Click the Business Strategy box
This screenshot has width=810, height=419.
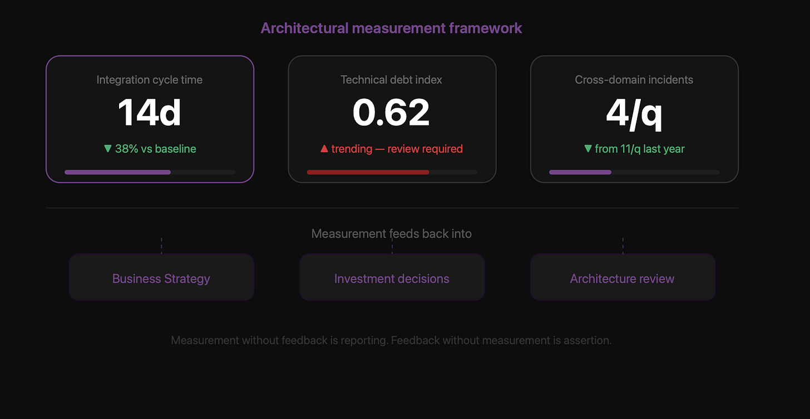tap(161, 277)
